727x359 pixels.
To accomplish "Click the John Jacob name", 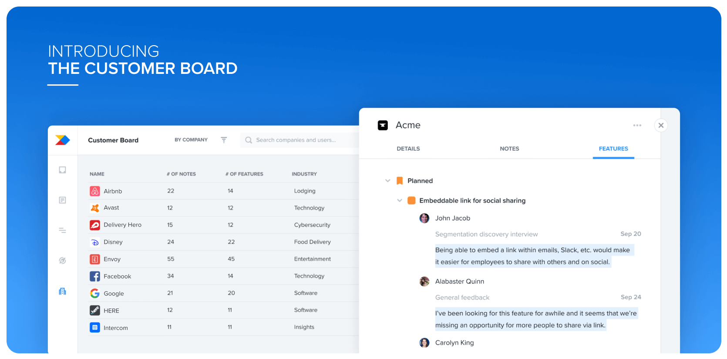I will 453,218.
